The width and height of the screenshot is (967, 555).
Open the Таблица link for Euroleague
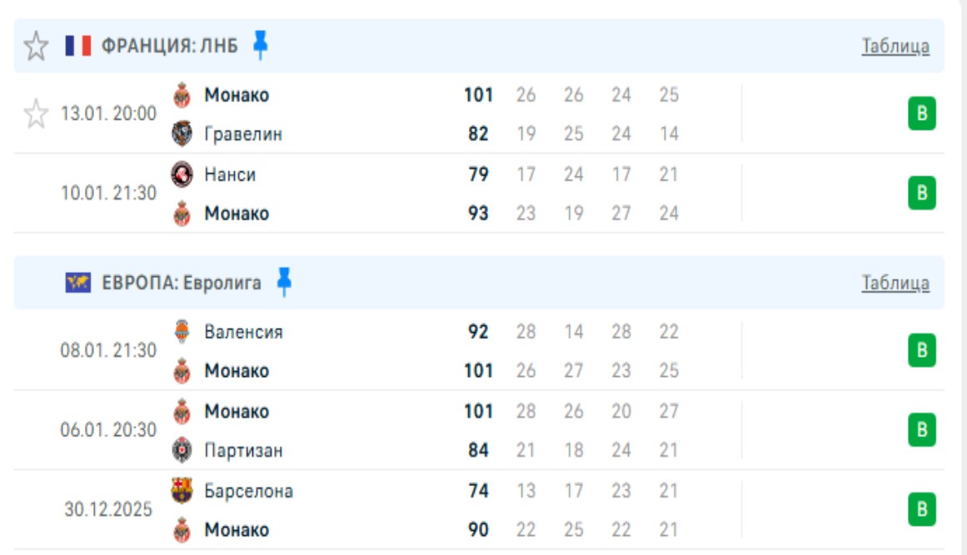[895, 283]
